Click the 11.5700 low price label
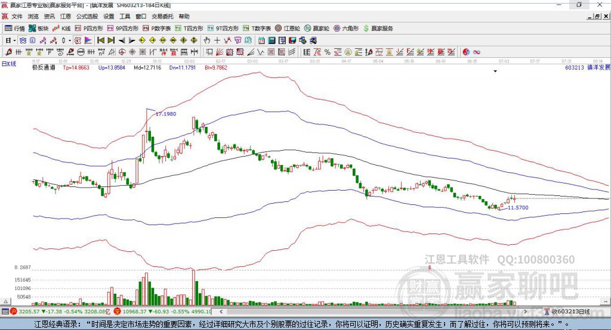The image size is (611, 330). point(518,208)
